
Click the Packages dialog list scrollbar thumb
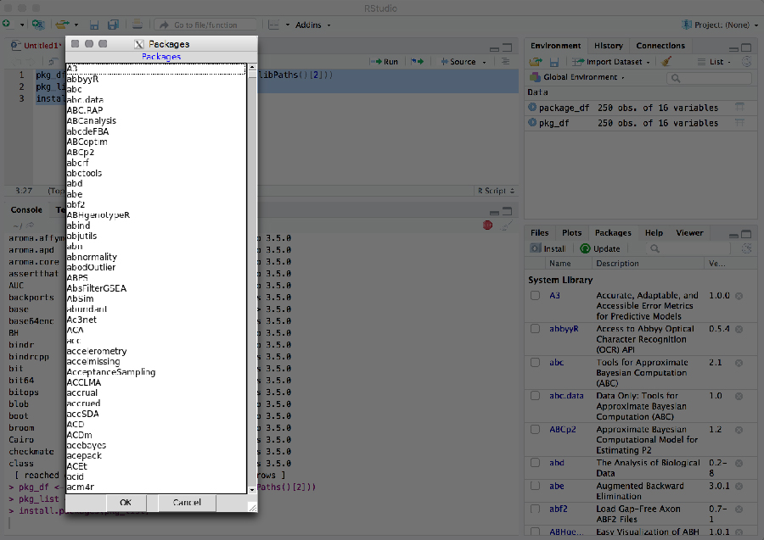252,75
